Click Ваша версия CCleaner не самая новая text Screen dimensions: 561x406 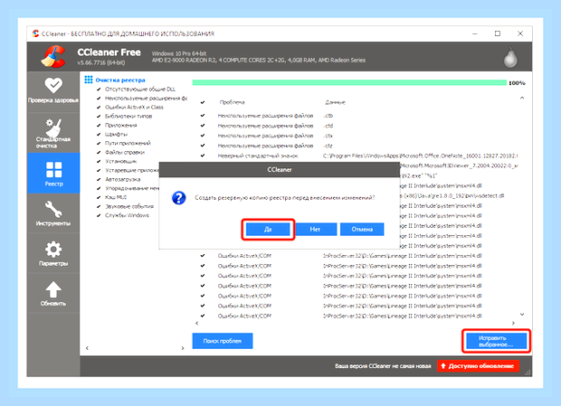pyautogui.click(x=383, y=366)
